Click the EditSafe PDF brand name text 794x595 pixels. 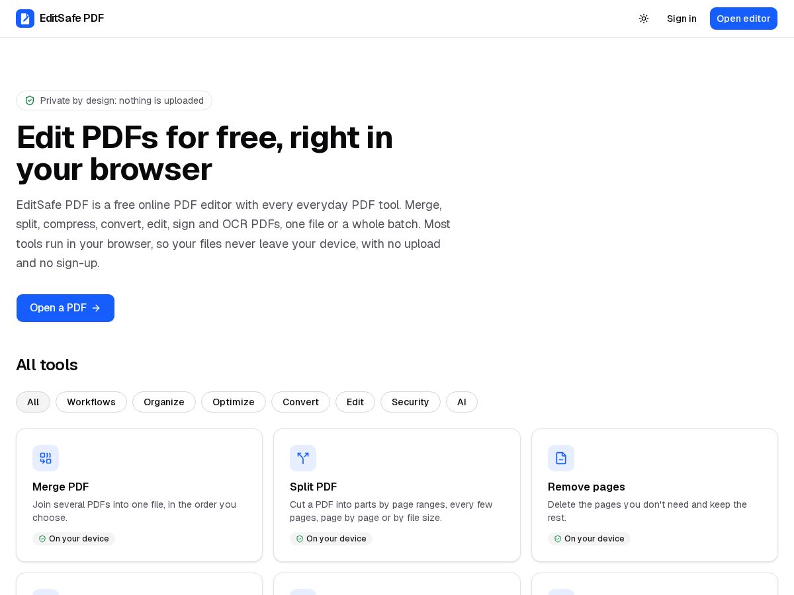(71, 19)
